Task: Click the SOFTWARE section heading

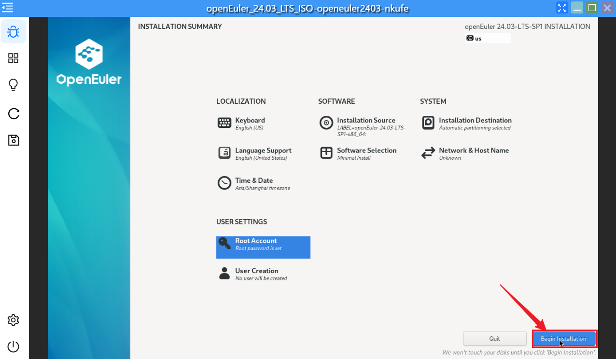Action: [x=336, y=101]
